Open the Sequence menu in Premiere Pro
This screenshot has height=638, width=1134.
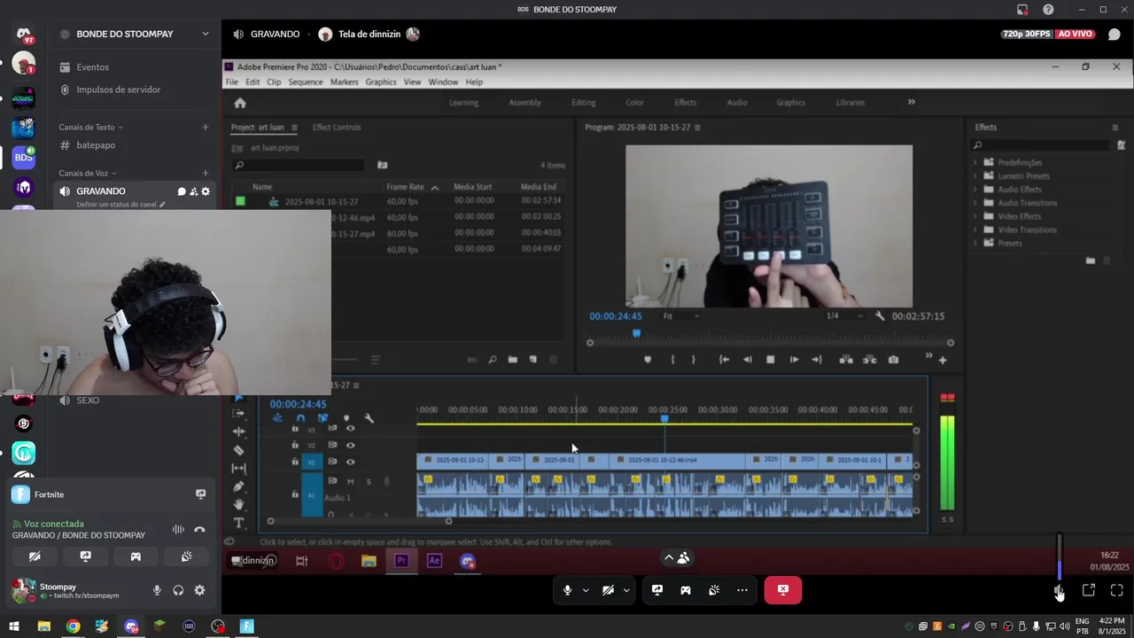pyautogui.click(x=306, y=82)
